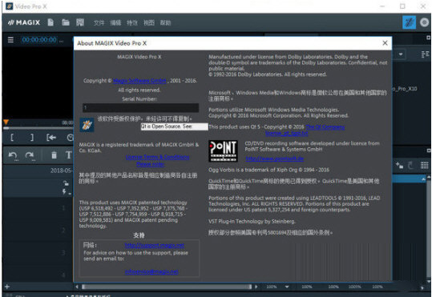Toggle the track lock icon
Viewport: 432px width, 297px height.
click(66, 183)
